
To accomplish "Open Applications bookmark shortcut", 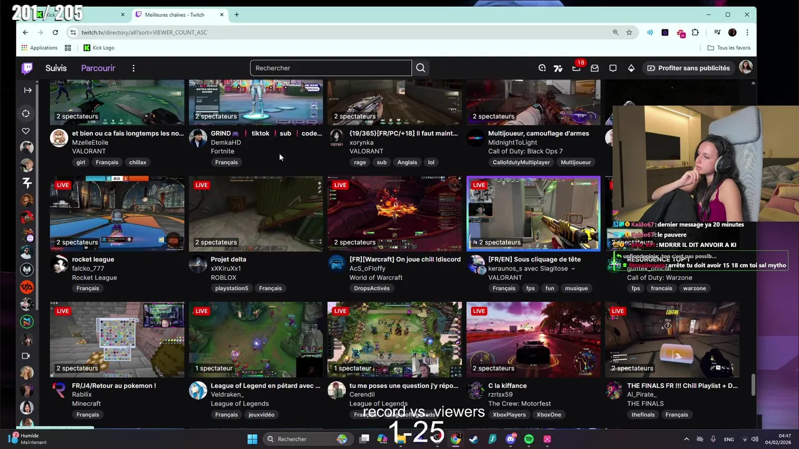I will (x=39, y=48).
